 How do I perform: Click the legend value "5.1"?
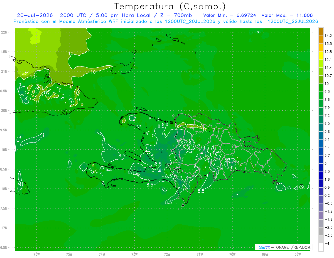[327, 139]
